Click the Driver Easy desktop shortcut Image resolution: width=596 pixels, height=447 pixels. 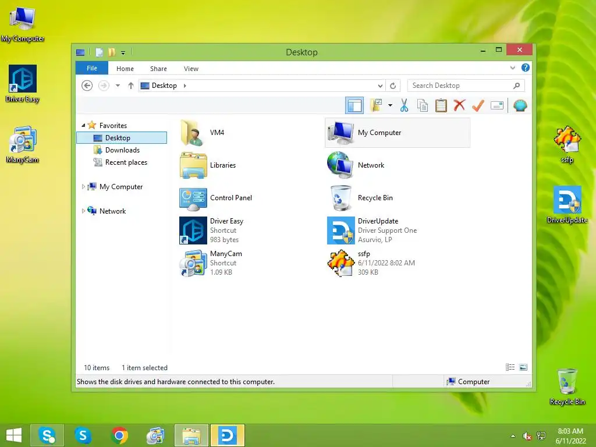[23, 84]
